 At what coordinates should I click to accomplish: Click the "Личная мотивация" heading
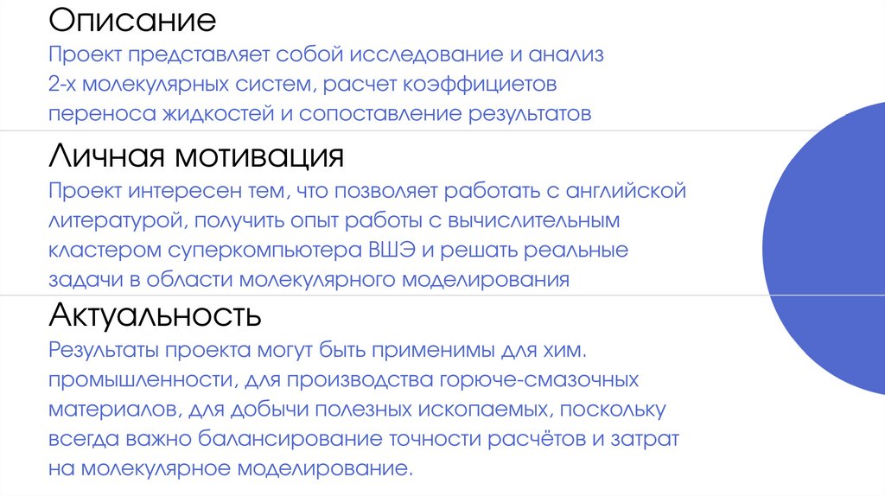click(196, 157)
